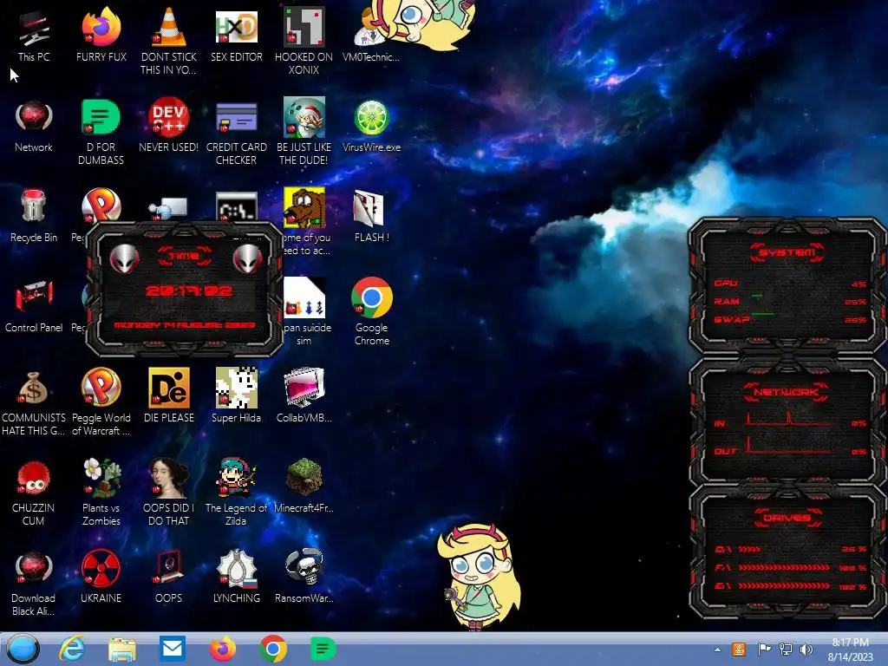Launch Firefox from the taskbar
The width and height of the screenshot is (888, 666).
[223, 649]
